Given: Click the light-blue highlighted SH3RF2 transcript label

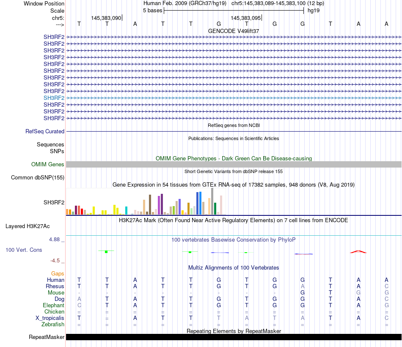Looking at the screenshot, I should pos(54,98).
